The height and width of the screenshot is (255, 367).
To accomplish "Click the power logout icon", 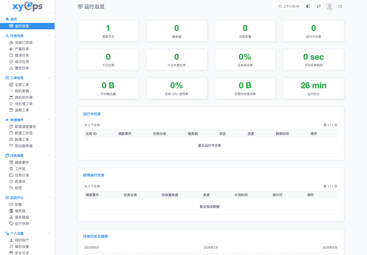I will click(x=340, y=6).
